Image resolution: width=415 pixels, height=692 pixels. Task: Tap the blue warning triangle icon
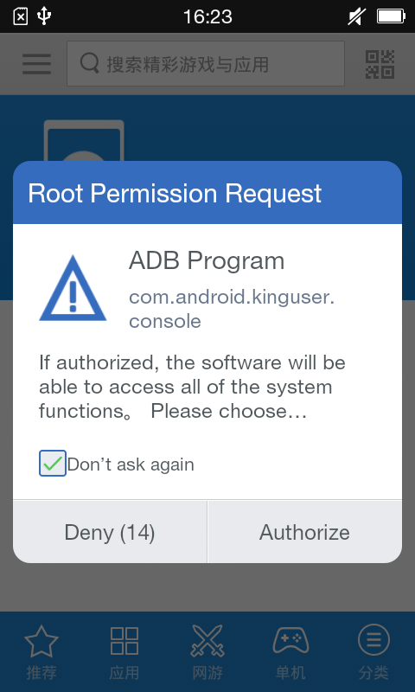click(x=73, y=288)
